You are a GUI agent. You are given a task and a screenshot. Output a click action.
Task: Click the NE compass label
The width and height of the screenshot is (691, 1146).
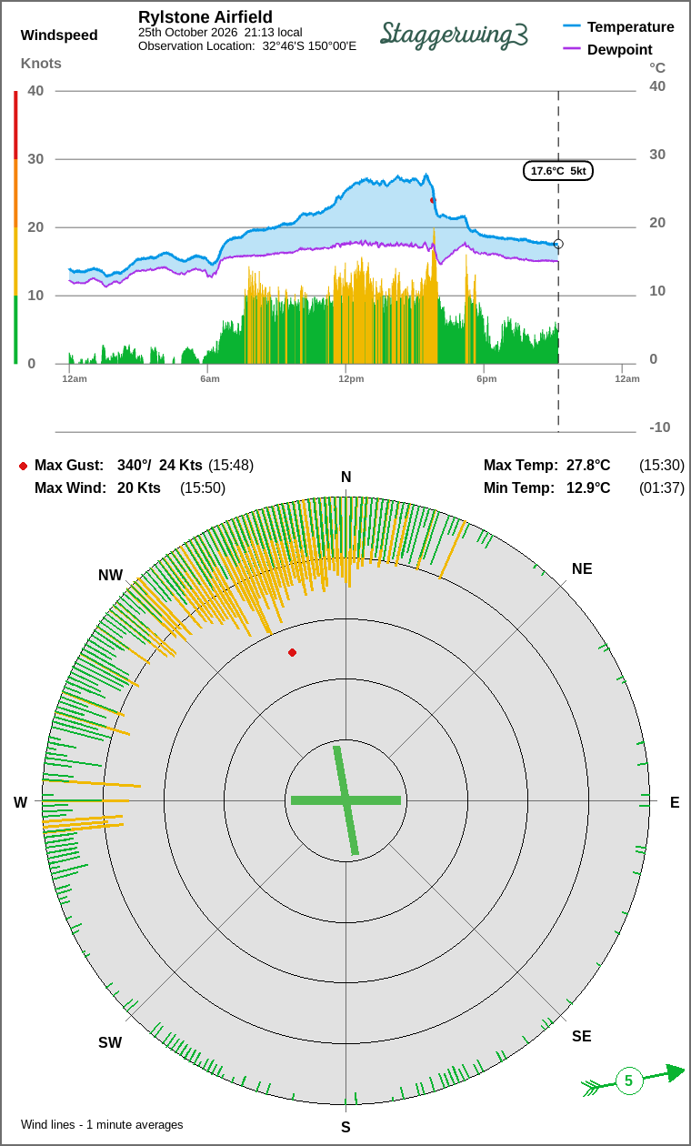point(582,569)
